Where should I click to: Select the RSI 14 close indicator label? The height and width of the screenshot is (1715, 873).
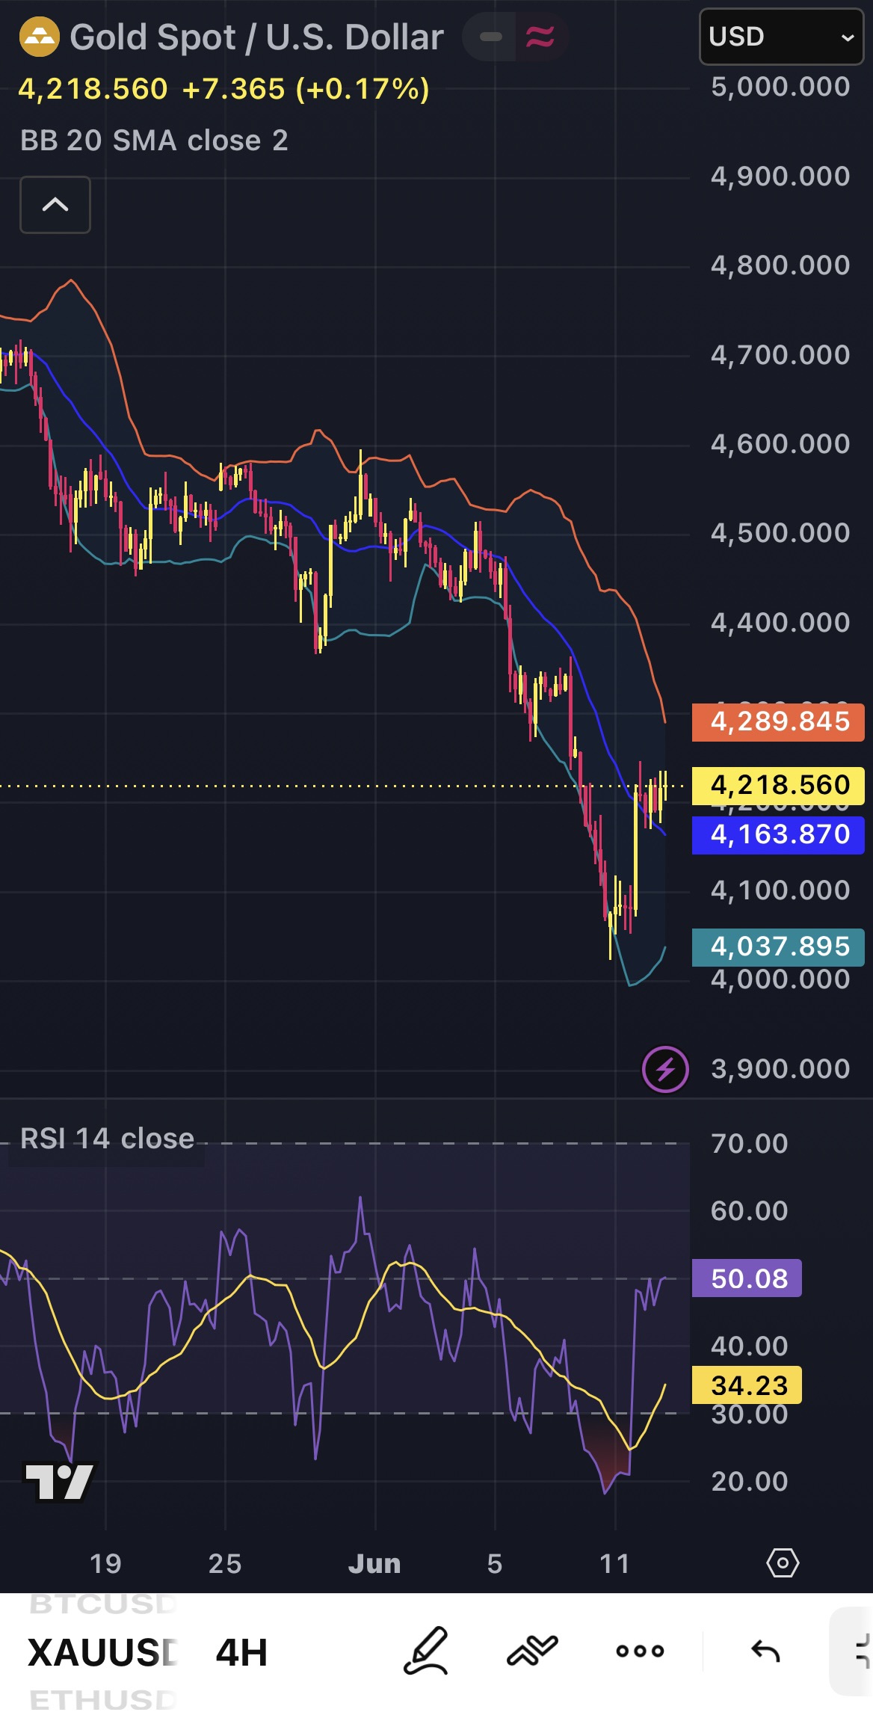(107, 1139)
